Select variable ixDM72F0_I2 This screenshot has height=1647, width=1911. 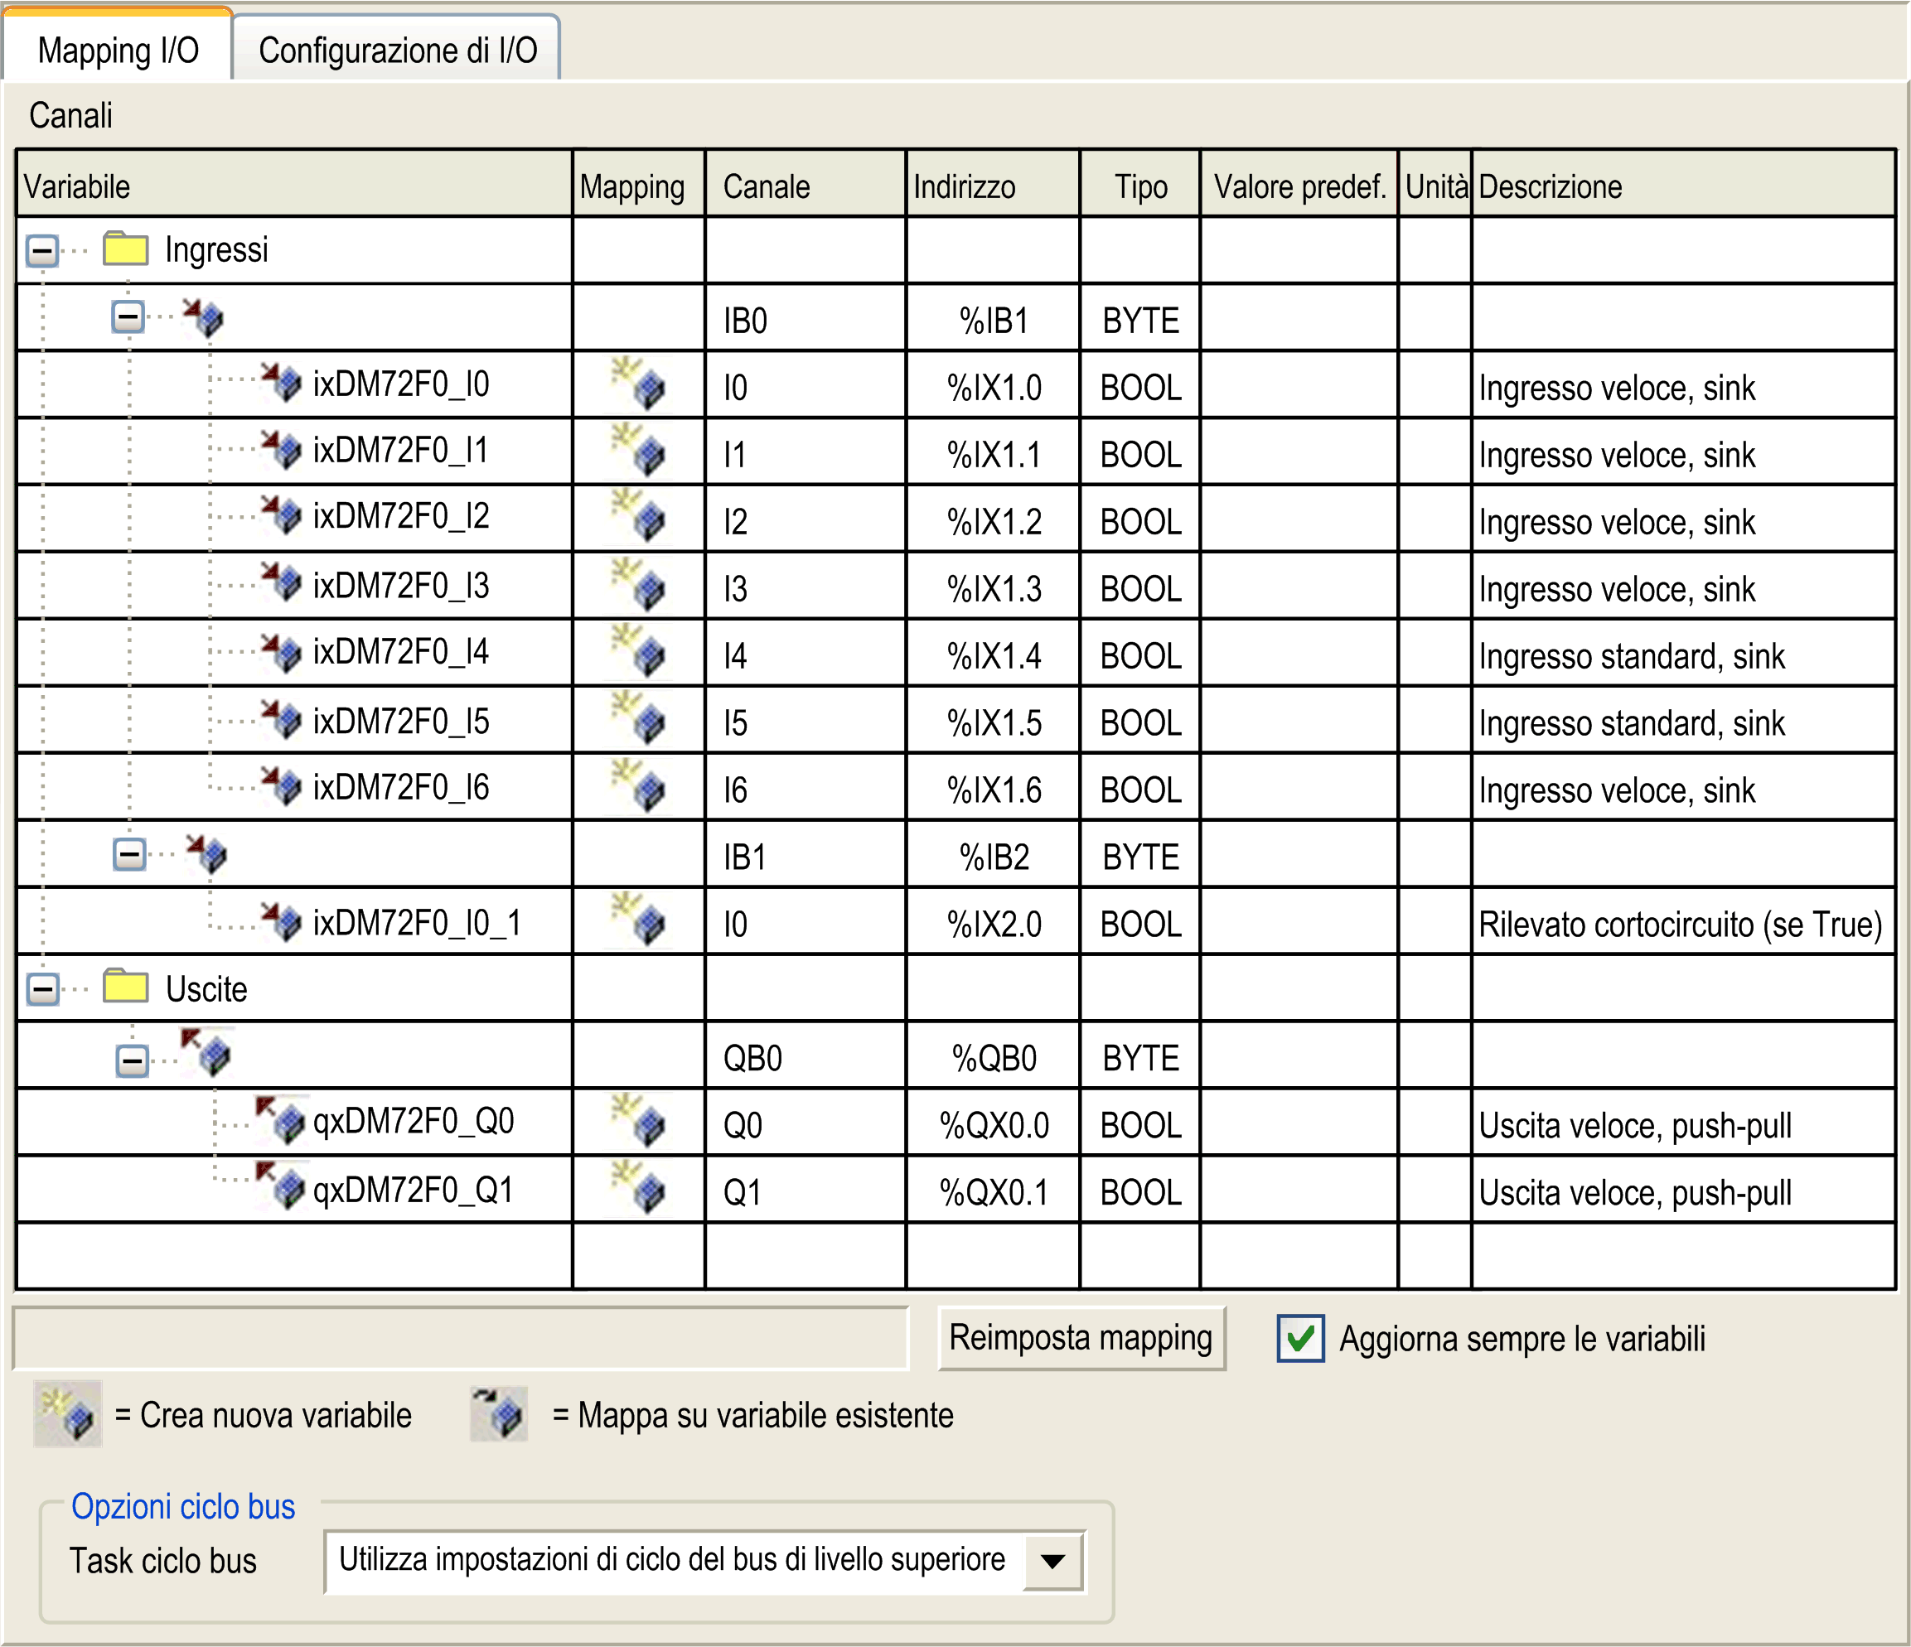400,516
